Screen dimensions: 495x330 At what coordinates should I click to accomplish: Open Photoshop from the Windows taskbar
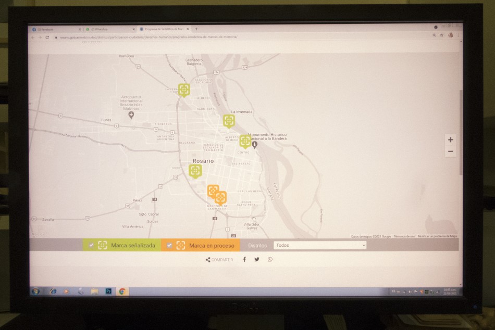(x=108, y=291)
